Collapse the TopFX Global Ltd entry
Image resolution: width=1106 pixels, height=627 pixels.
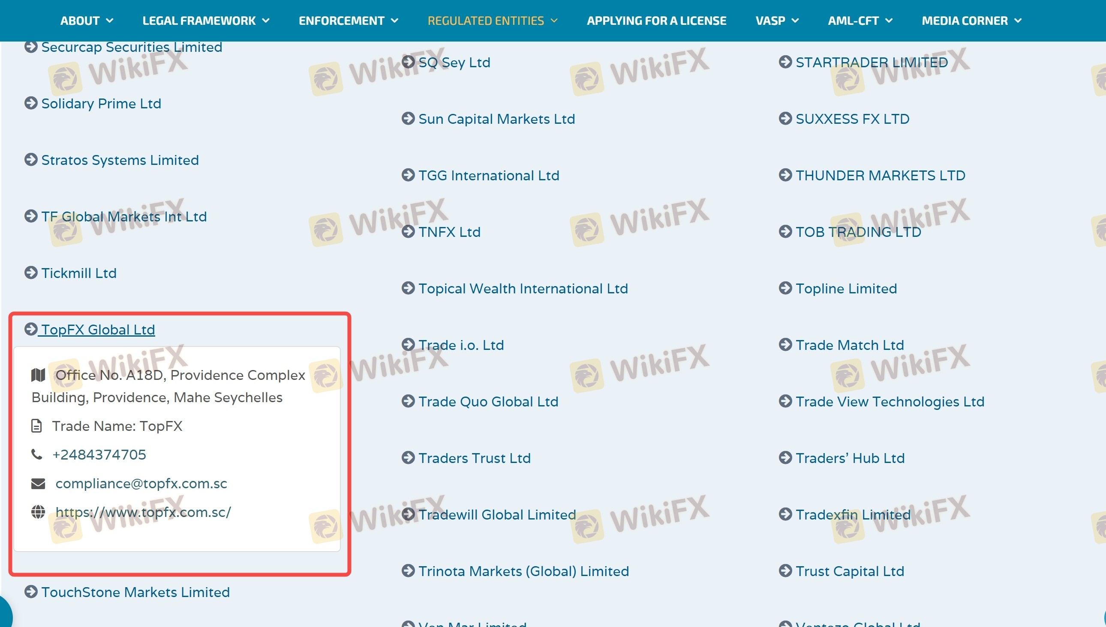(x=97, y=330)
